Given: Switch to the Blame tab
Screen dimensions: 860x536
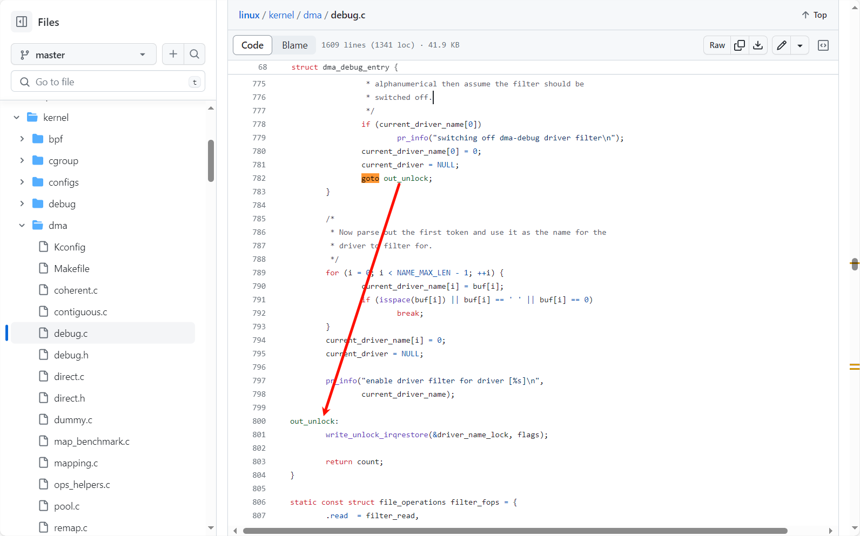Looking at the screenshot, I should pyautogui.click(x=294, y=45).
